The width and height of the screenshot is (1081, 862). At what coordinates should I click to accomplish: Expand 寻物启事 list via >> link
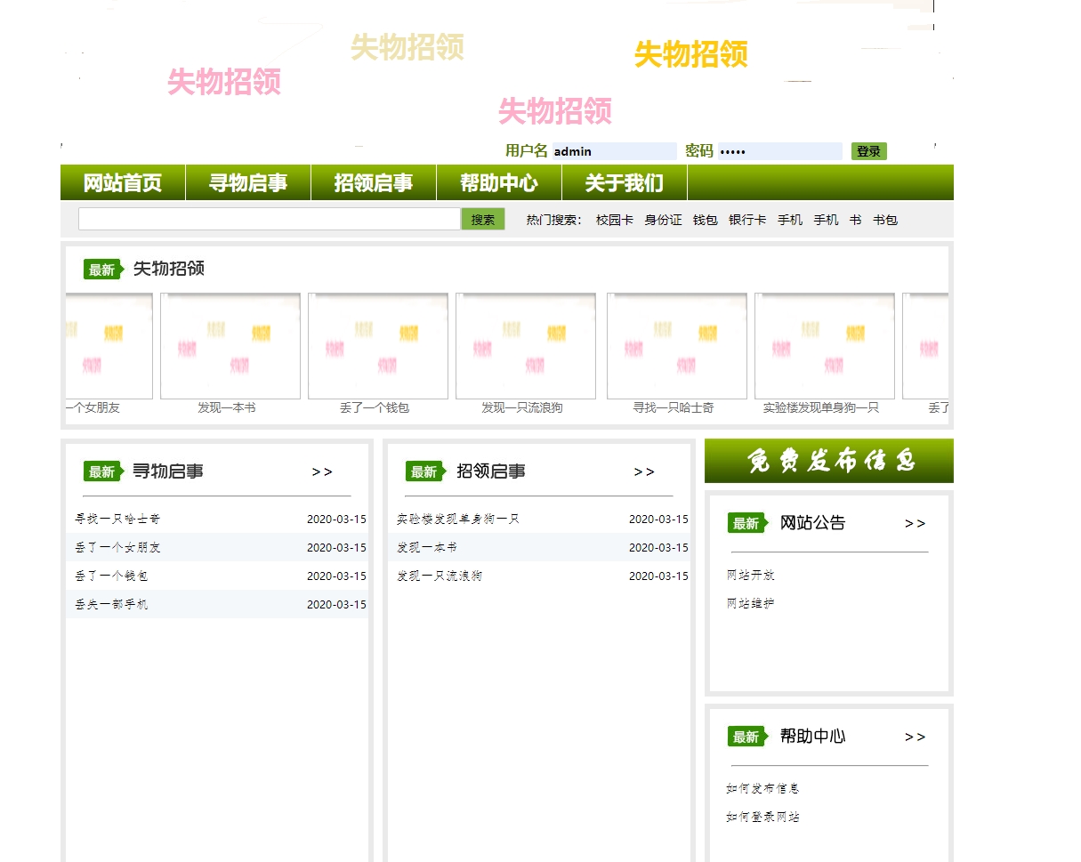324,472
